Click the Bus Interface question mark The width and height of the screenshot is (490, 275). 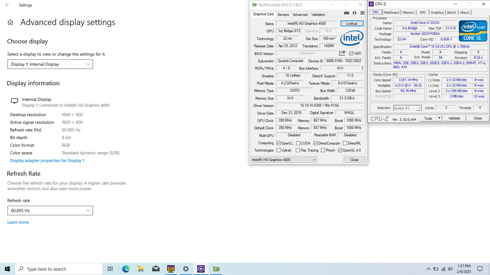[362, 68]
